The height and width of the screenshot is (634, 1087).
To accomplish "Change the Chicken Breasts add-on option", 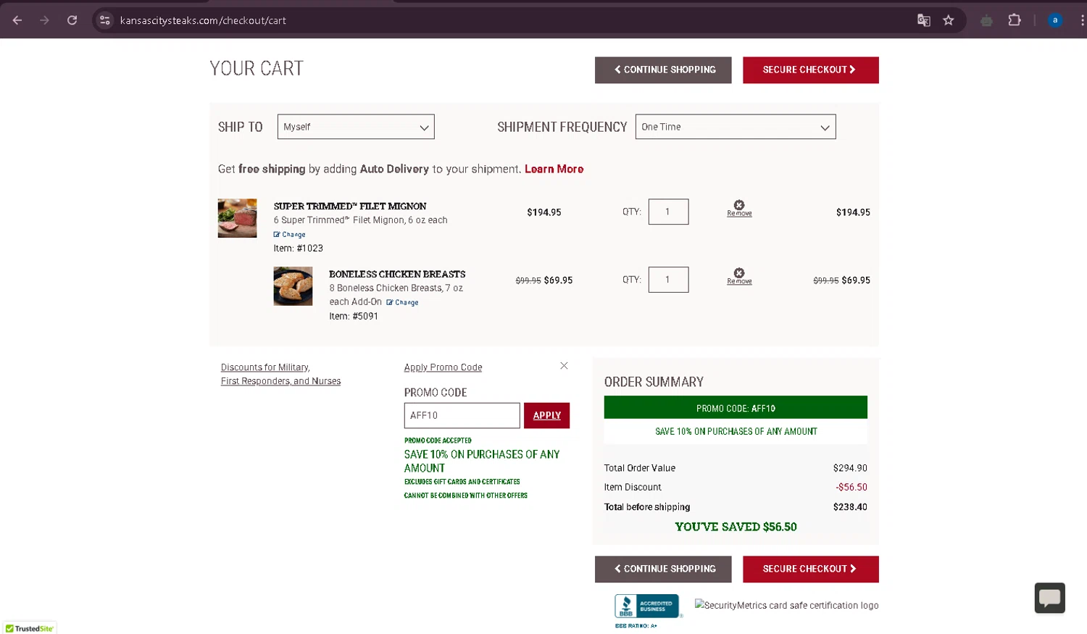I will click(402, 303).
